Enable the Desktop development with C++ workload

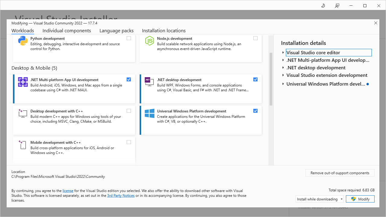tap(129, 111)
